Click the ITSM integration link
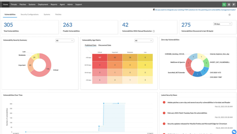 coord(195,10)
